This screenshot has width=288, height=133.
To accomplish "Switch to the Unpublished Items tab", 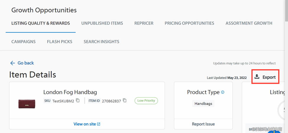I will tap(102, 23).
